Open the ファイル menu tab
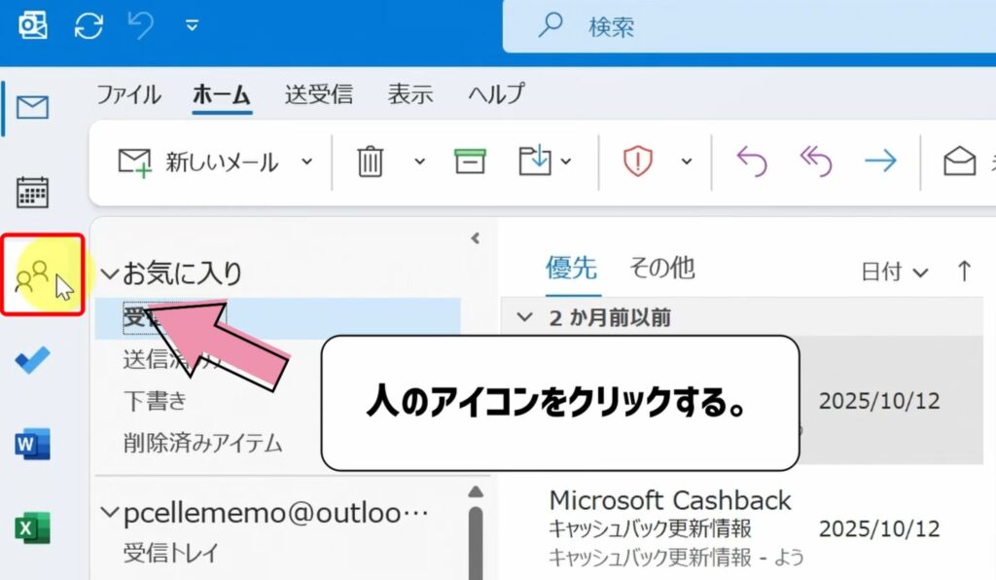The image size is (996, 580). [x=128, y=94]
